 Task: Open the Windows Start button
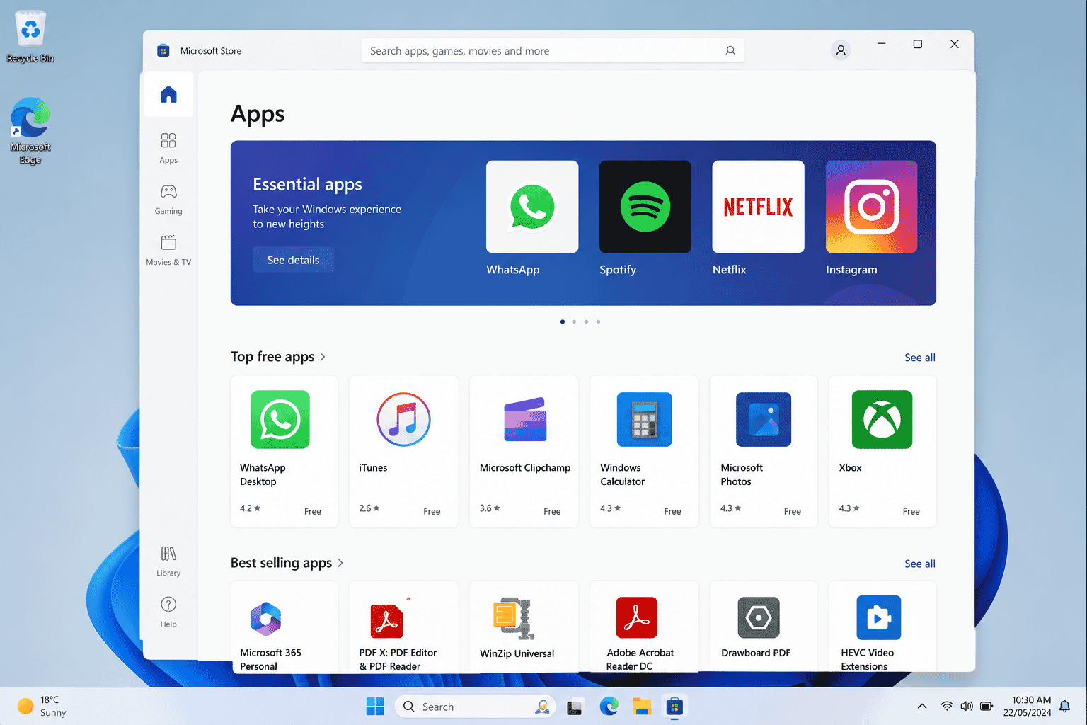pos(375,707)
